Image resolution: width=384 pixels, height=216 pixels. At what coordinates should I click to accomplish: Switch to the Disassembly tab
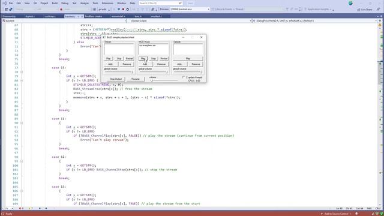10,16
